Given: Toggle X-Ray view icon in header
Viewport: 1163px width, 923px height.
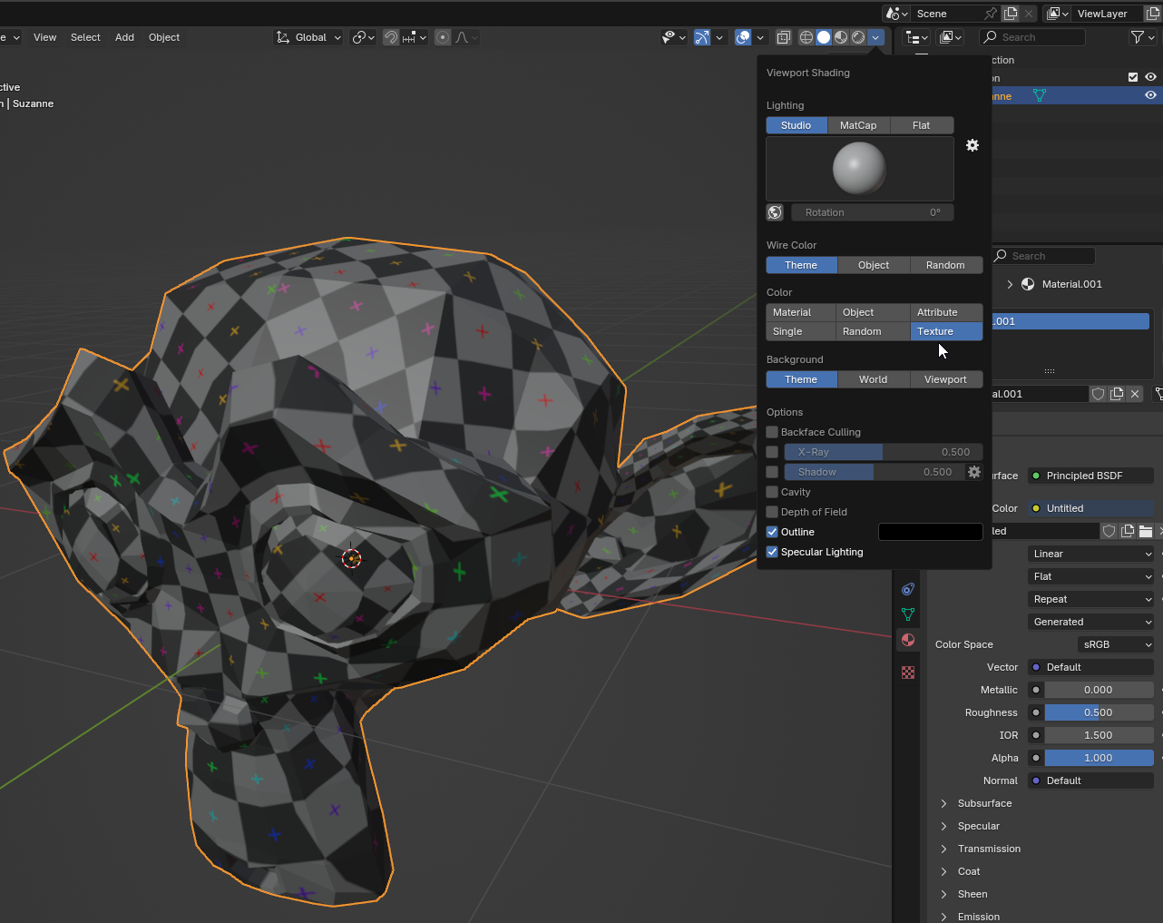Looking at the screenshot, I should coord(784,37).
